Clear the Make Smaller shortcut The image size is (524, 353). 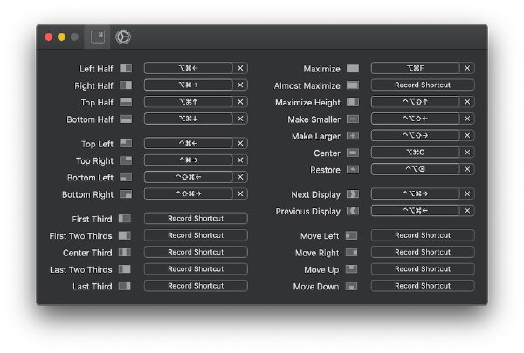tap(467, 119)
